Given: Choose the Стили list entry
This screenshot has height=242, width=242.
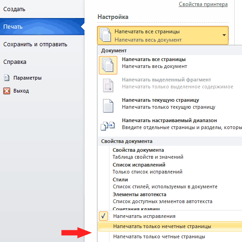Looking at the screenshot, I should [165, 183].
